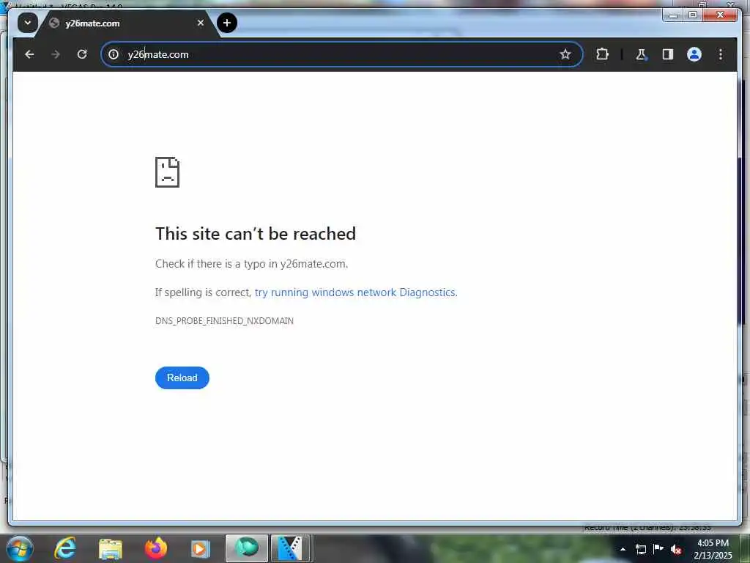750x563 pixels.
Task: Toggle the browser side panel icon
Action: point(668,54)
